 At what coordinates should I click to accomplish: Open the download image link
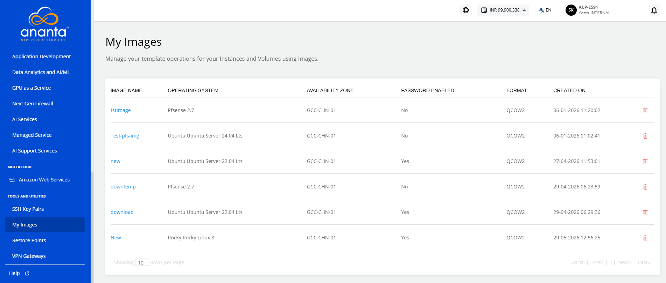click(x=122, y=212)
